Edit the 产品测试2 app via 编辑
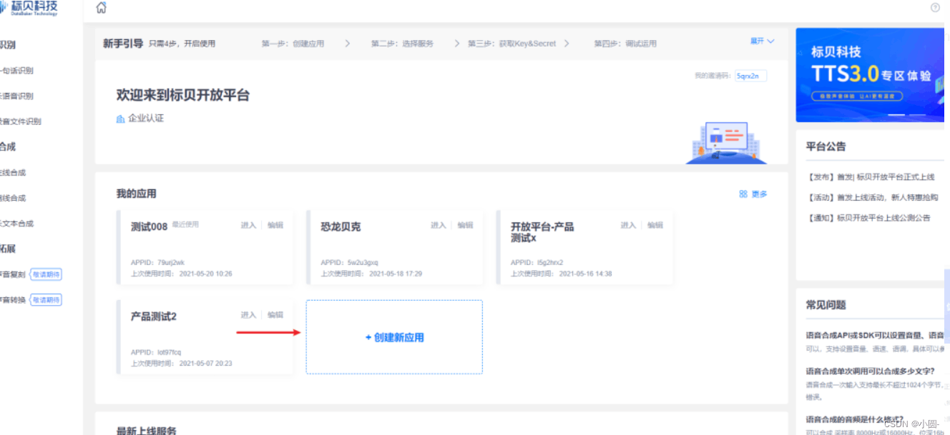The image size is (950, 435). click(x=275, y=315)
